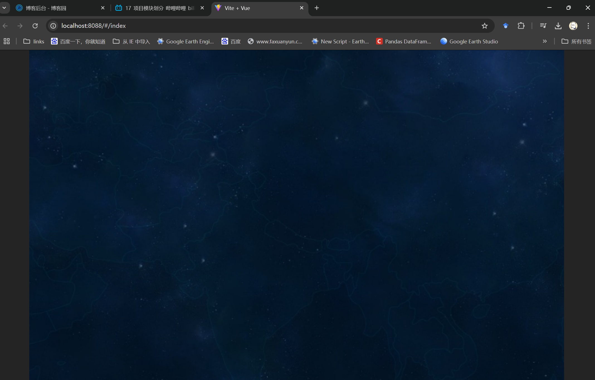Open the Extensions puzzle icon
Viewport: 595px width, 380px height.
(x=521, y=26)
